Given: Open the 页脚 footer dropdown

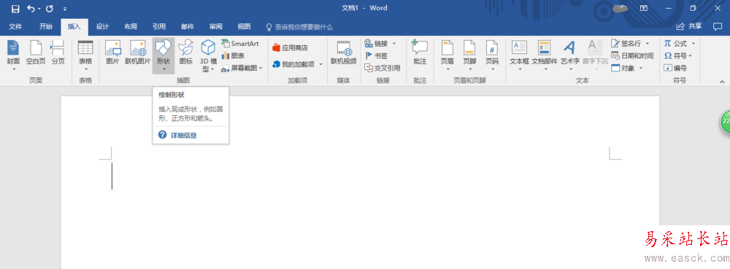Looking at the screenshot, I should tap(469, 55).
